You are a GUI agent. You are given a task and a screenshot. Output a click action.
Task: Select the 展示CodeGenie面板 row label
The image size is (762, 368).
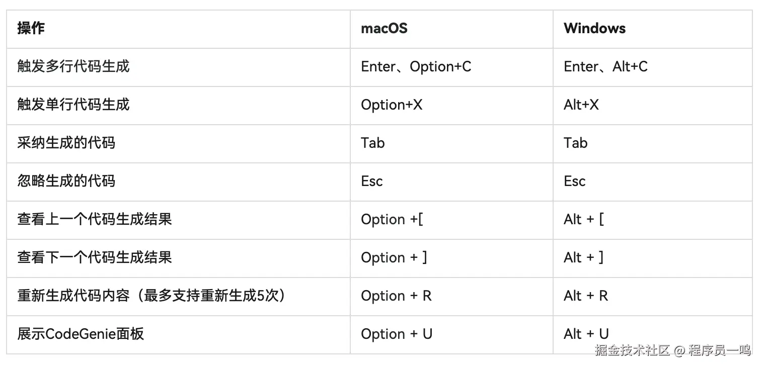[81, 334]
